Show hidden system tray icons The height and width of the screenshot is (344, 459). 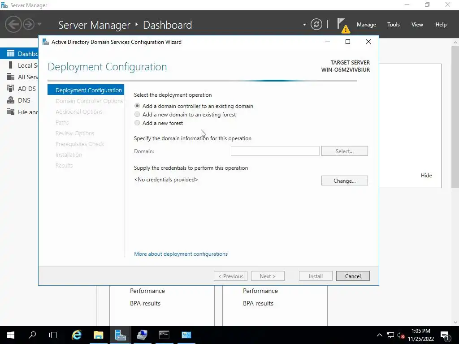coord(379,335)
